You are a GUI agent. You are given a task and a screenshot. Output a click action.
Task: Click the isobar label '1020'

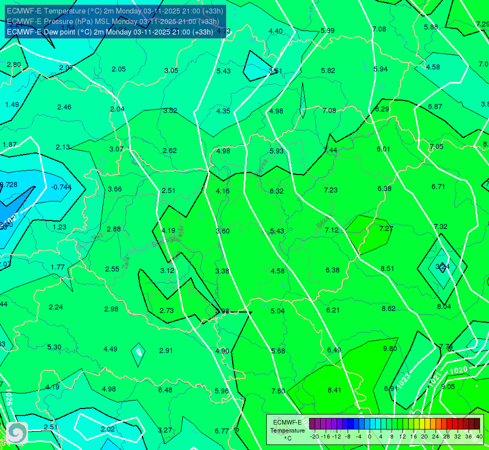pos(459,370)
